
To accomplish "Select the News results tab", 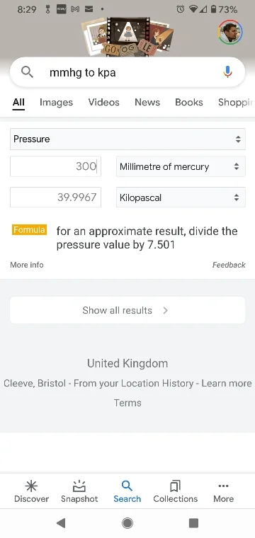I will pyautogui.click(x=147, y=102).
